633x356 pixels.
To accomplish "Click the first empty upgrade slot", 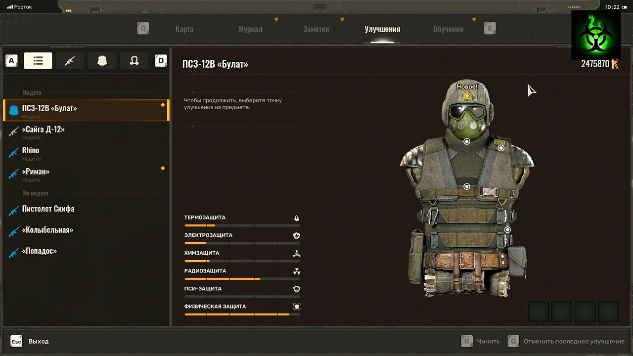I will pyautogui.click(x=538, y=312).
